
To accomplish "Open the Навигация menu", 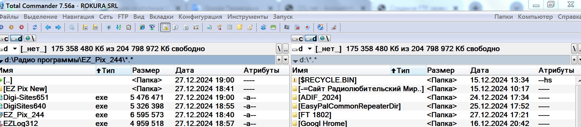I will tap(78, 16).
